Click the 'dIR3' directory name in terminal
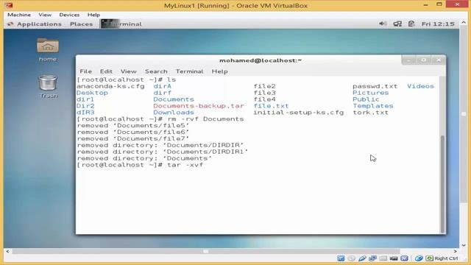Screen dimensions: 471x265 point(85,113)
